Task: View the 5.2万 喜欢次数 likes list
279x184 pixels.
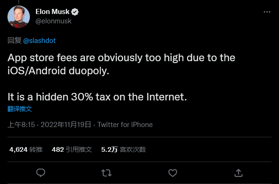Action: click(124, 149)
